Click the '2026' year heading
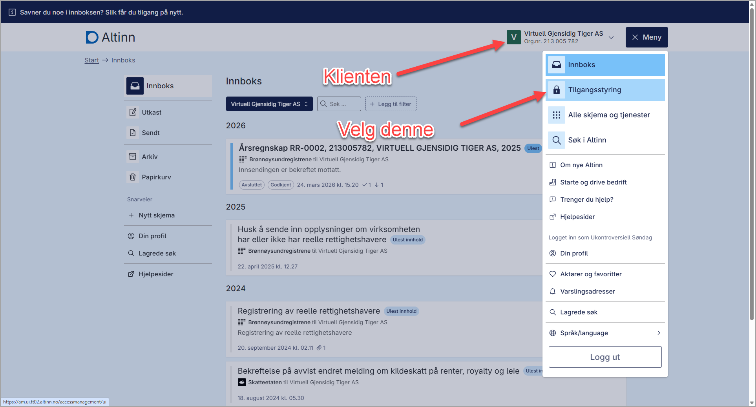Image resolution: width=756 pixels, height=407 pixels. [x=236, y=126]
